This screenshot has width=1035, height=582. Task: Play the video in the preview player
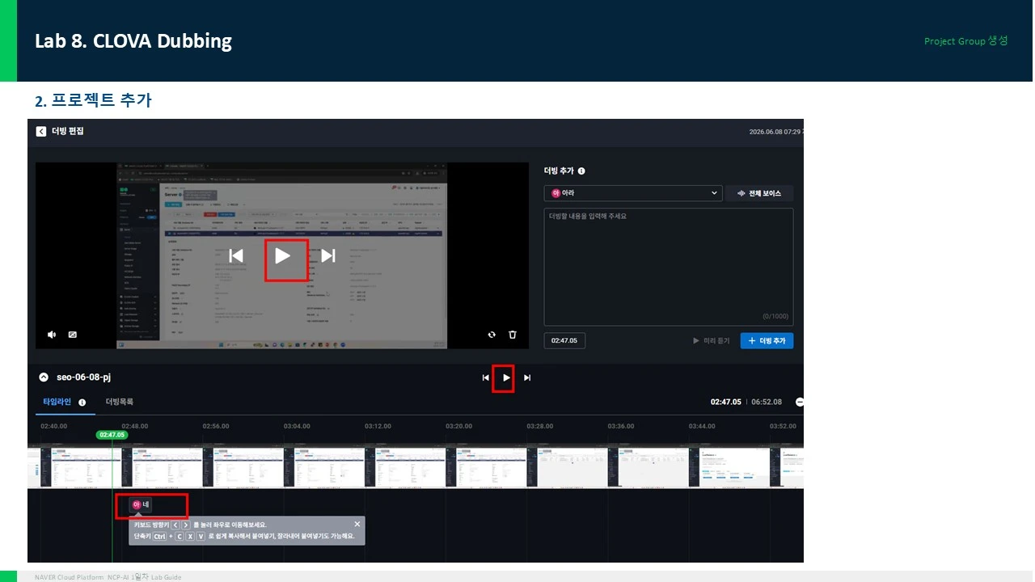coord(282,255)
